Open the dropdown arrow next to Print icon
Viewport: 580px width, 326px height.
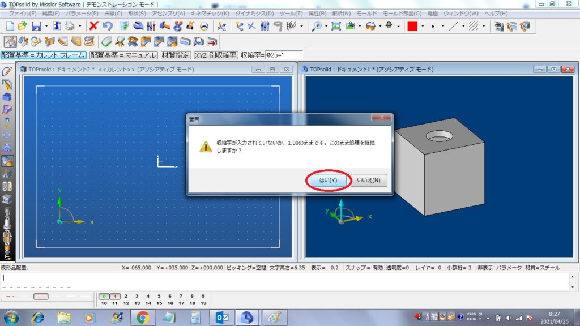pos(79,26)
